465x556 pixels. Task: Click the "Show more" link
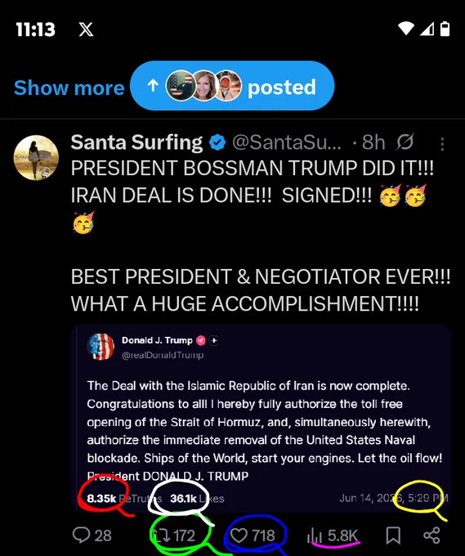coord(69,87)
